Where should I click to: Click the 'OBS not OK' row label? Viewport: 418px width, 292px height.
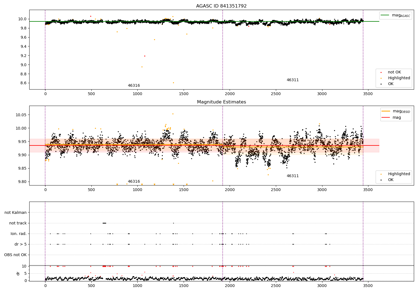coord(16,255)
